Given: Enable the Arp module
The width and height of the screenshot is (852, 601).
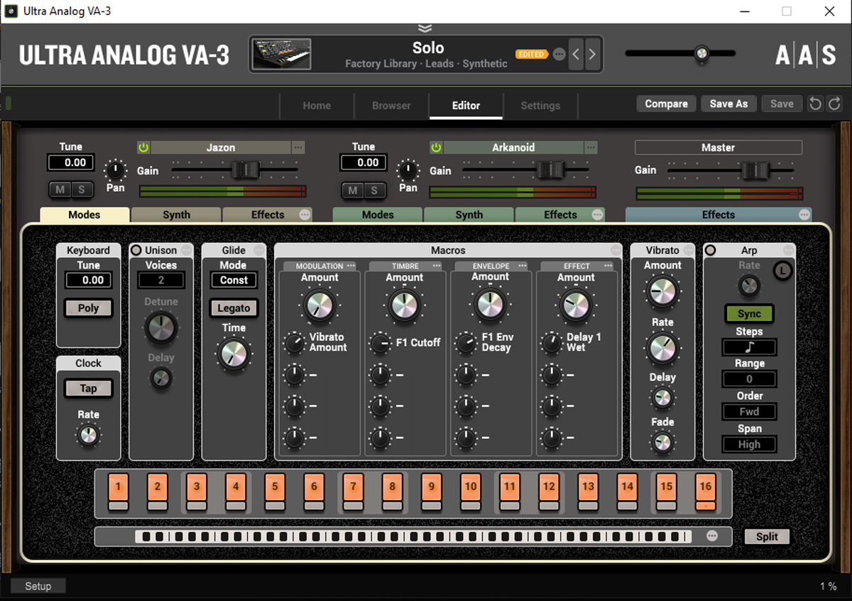Looking at the screenshot, I should 710,250.
